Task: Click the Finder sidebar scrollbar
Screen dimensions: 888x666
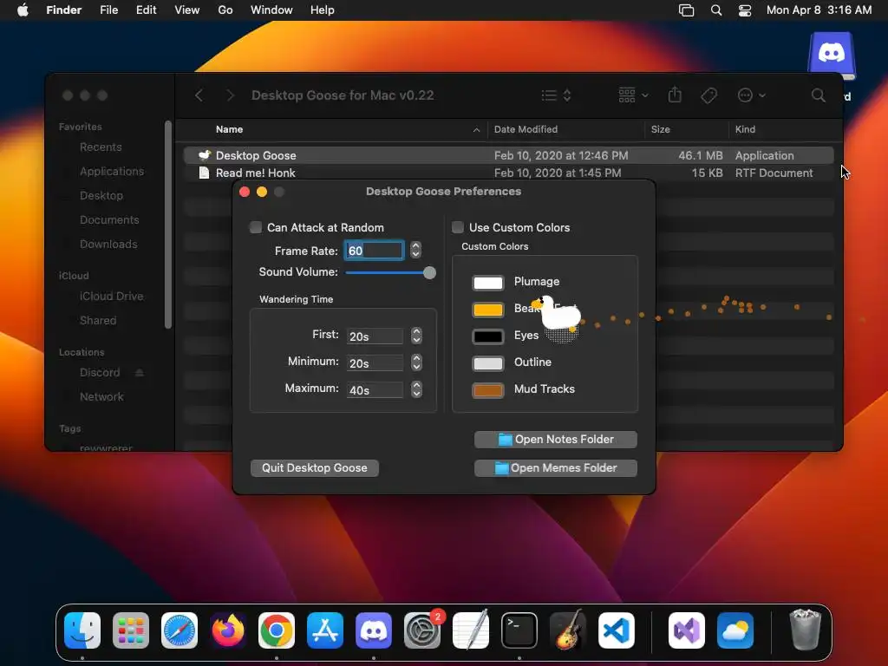Action: pyautogui.click(x=167, y=225)
